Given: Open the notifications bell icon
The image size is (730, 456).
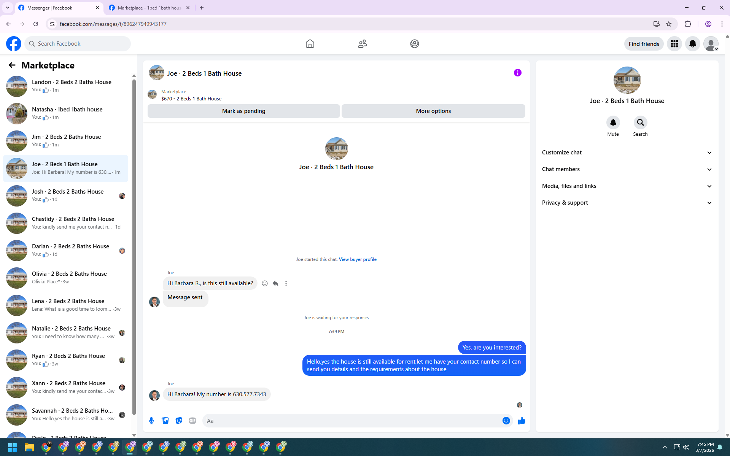Looking at the screenshot, I should [x=693, y=44].
